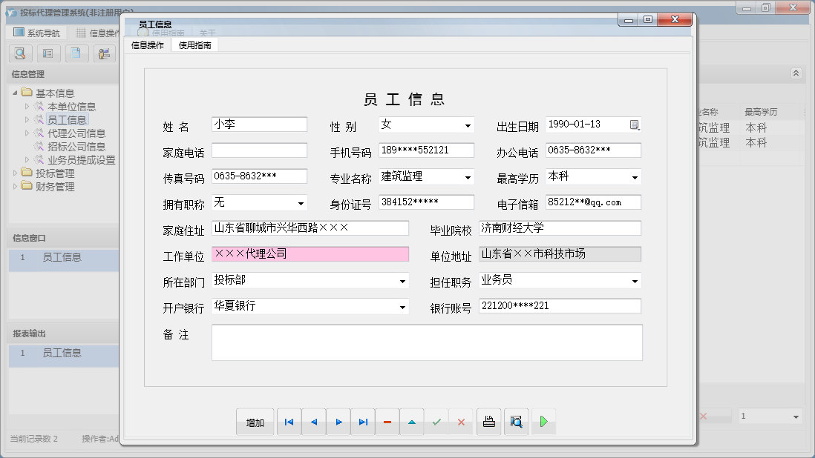
Task: Click the teal up-triangle edit record icon
Action: click(x=412, y=422)
